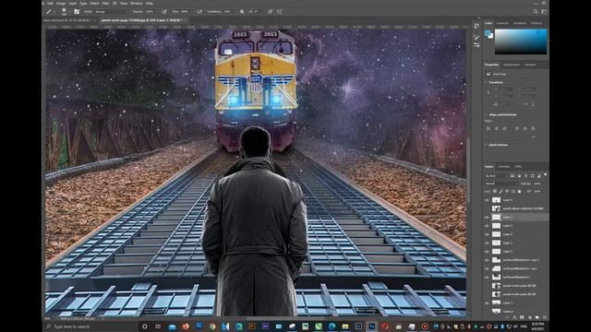Add layer mask button in Layers panel
The height and width of the screenshot is (332, 591).
[522, 317]
